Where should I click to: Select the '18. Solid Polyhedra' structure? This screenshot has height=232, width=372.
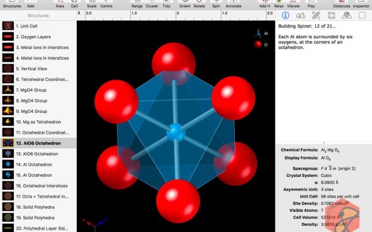coord(38,207)
